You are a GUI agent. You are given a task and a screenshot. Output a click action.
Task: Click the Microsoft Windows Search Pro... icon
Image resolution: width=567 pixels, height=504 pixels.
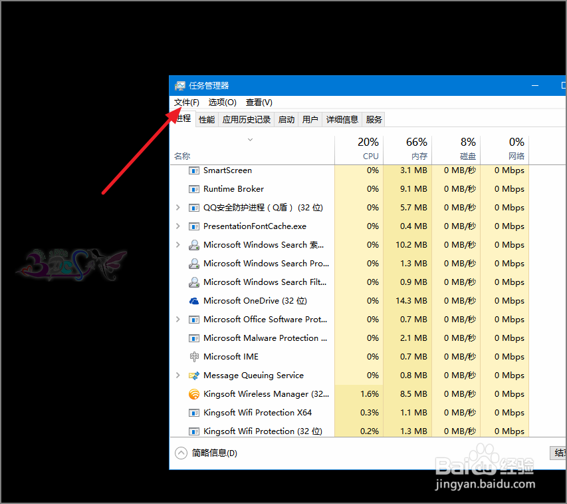[x=194, y=264]
